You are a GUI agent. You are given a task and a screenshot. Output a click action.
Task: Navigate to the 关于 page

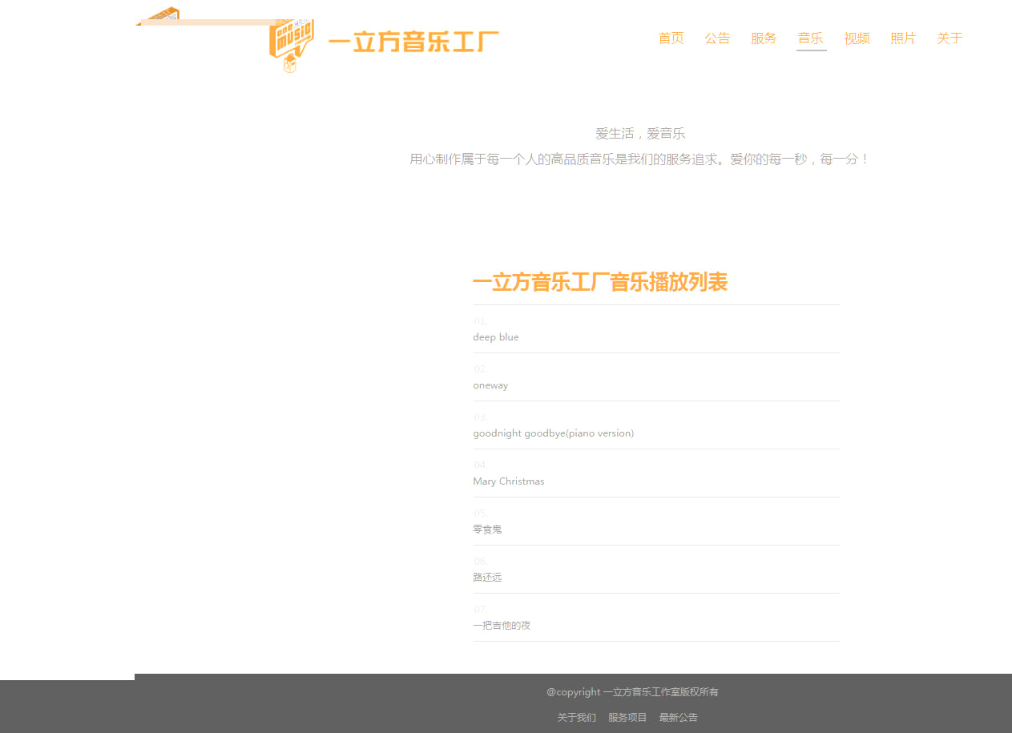point(950,38)
